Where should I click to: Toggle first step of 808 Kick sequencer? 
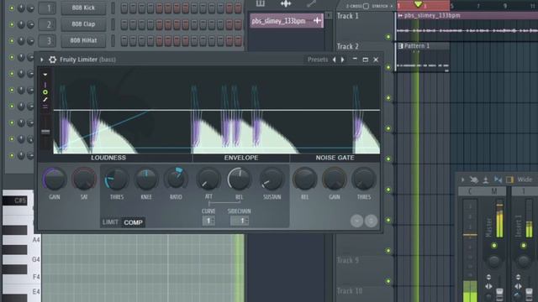pos(124,8)
